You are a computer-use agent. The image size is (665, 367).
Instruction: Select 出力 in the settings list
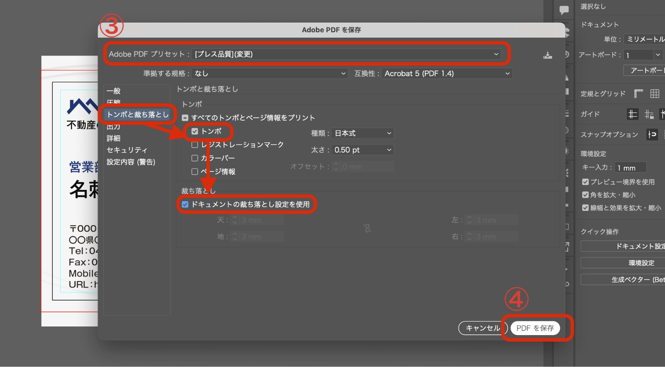point(114,127)
